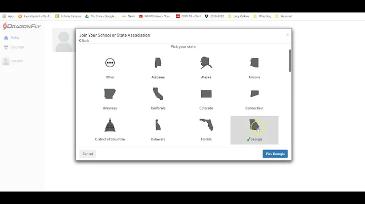Open the Calendar sidebar item
365x204 pixels.
[14, 47]
